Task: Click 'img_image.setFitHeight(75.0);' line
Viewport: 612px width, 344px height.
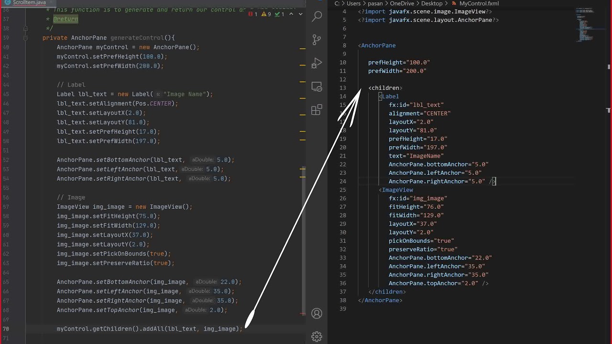Action: click(x=108, y=216)
